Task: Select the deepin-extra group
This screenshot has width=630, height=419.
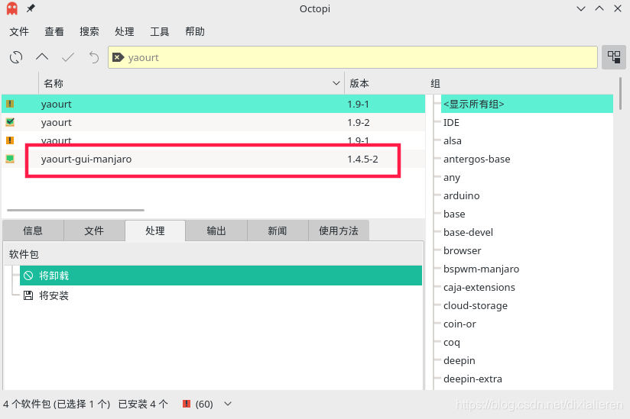Action: pyautogui.click(x=472, y=379)
